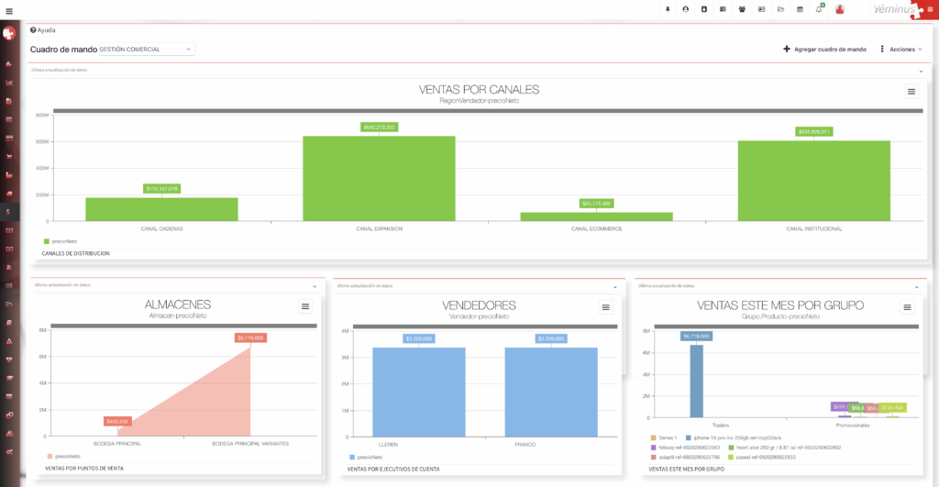The height and width of the screenshot is (487, 939).
Task: Toggle iphone 16 pro mx series legend
Action: coord(724,437)
